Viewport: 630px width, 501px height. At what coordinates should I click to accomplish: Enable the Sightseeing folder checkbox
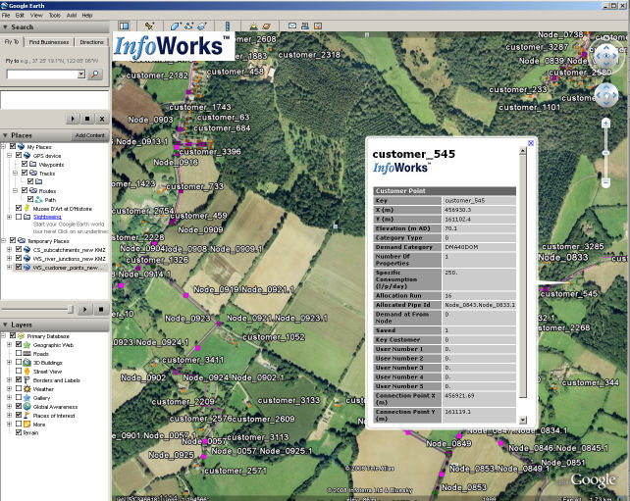point(19,217)
